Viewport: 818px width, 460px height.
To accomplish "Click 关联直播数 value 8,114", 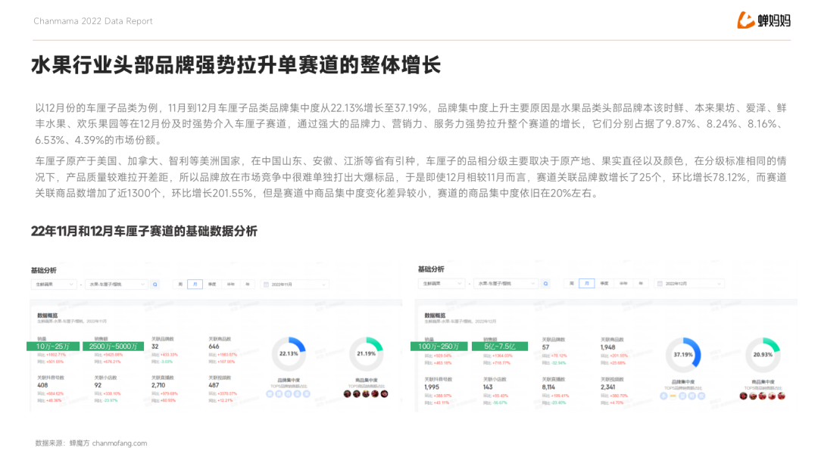I will [548, 387].
